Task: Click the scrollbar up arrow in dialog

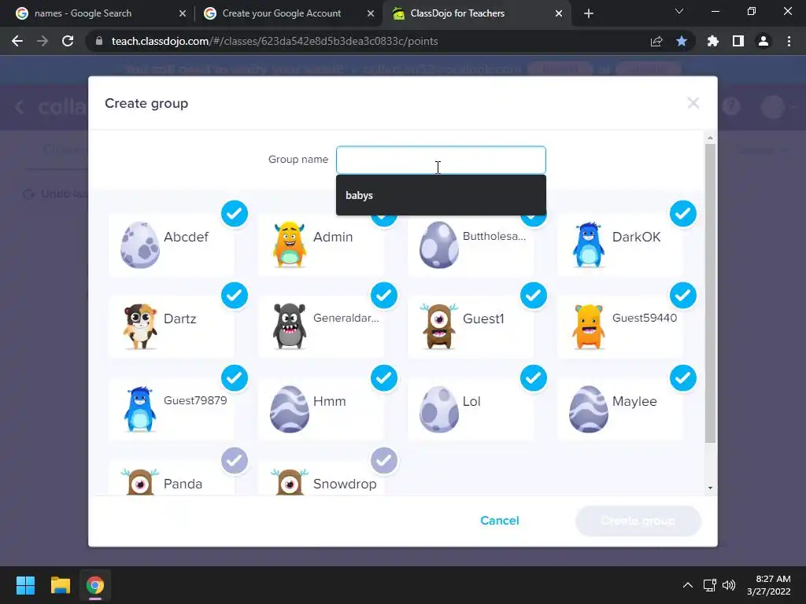Action: point(710,138)
